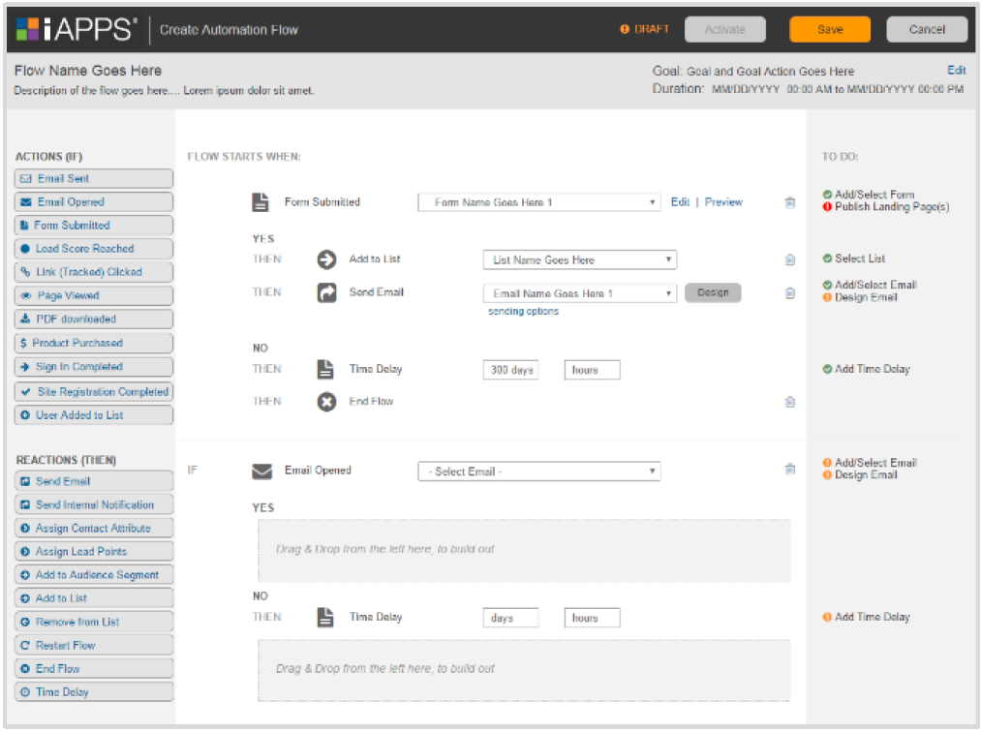This screenshot has height=731, width=981.
Task: Click the Email Opened envelope icon
Action: tap(262, 472)
